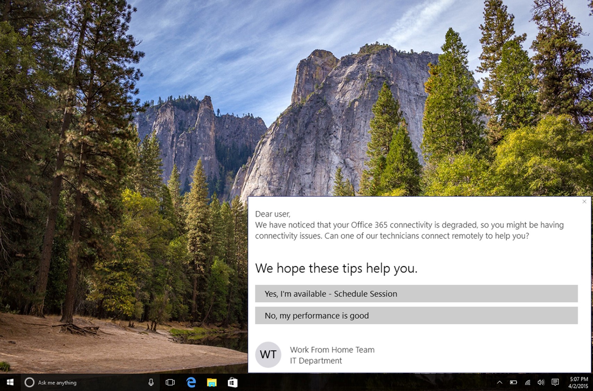The height and width of the screenshot is (391, 593).
Task: Open the wireless network icon
Action: (527, 382)
